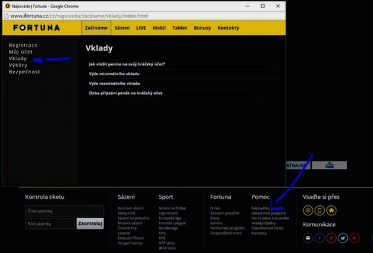
Task: Open Nápověda link under Pomoc
Action: coord(260,208)
